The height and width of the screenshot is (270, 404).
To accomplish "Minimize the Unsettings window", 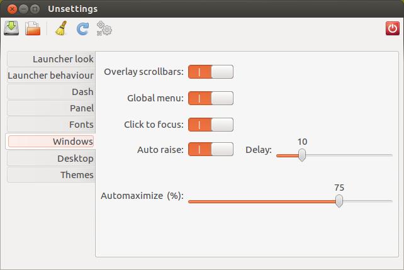I will 23,9.
